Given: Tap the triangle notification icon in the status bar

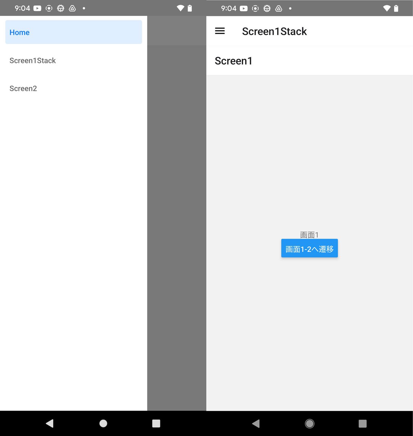Looking at the screenshot, I should (x=72, y=8).
